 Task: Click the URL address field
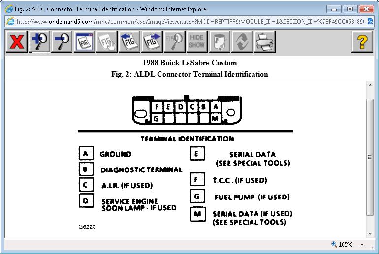pos(190,22)
